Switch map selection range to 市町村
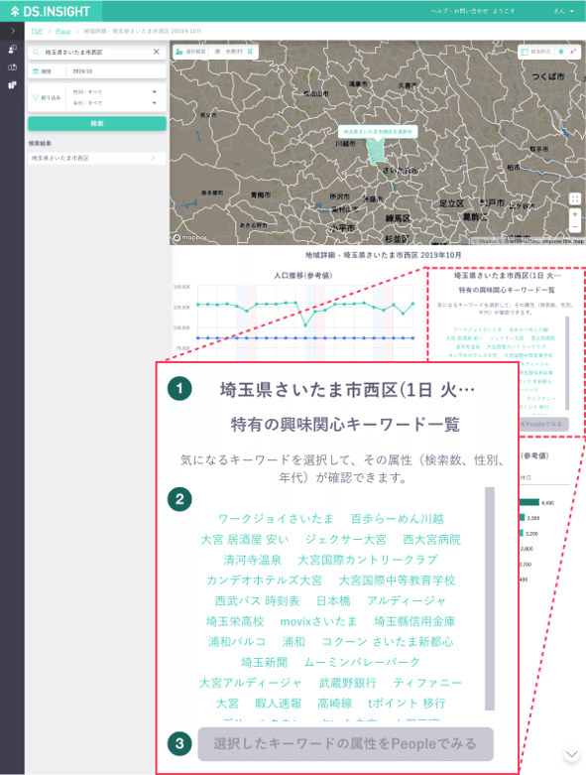The width and height of the screenshot is (586, 775). tap(234, 52)
